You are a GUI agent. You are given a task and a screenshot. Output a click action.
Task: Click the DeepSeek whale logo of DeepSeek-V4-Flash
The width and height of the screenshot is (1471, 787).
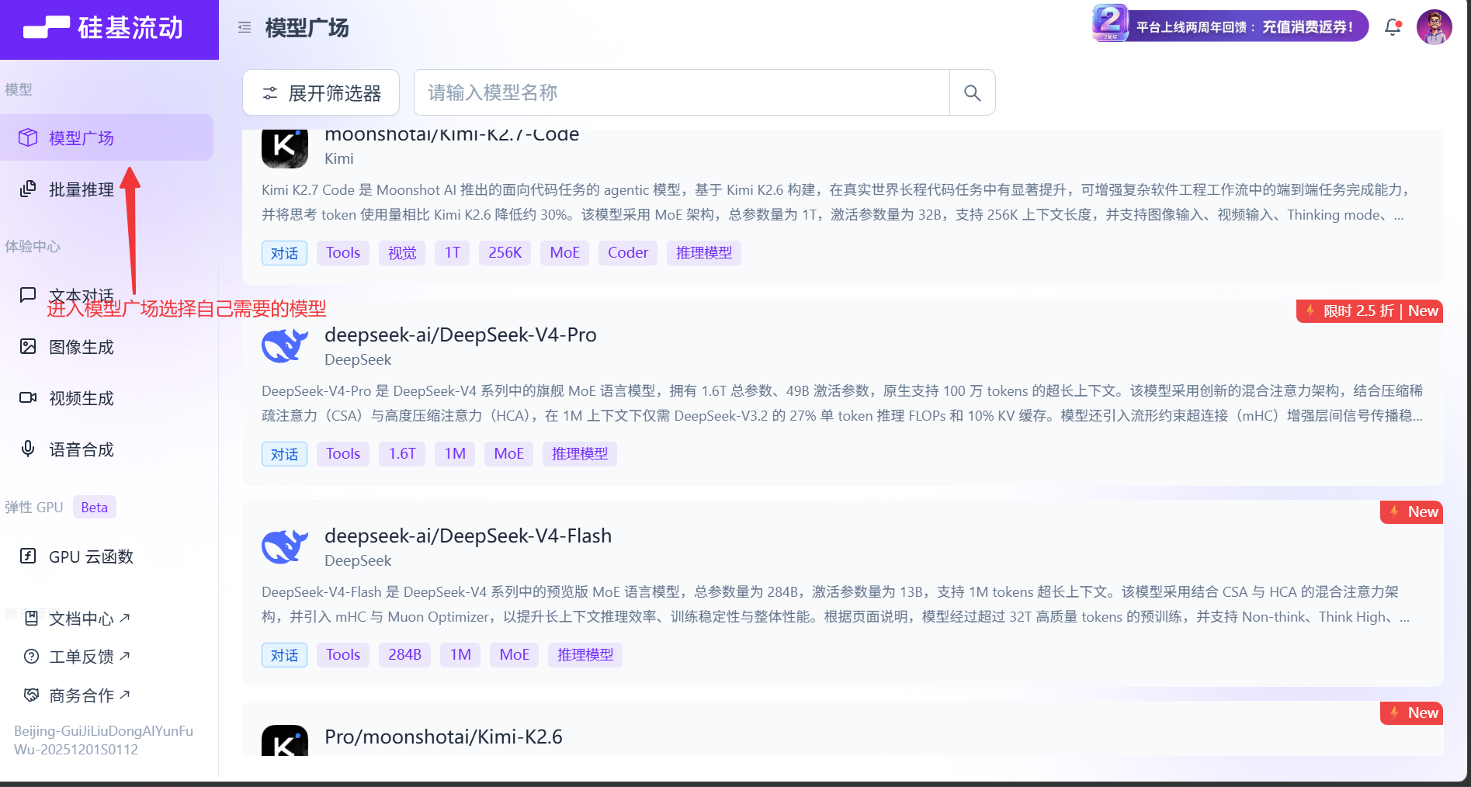[285, 547]
